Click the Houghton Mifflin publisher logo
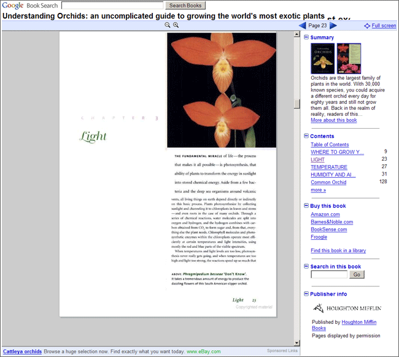The image size is (399, 357). click(x=347, y=308)
